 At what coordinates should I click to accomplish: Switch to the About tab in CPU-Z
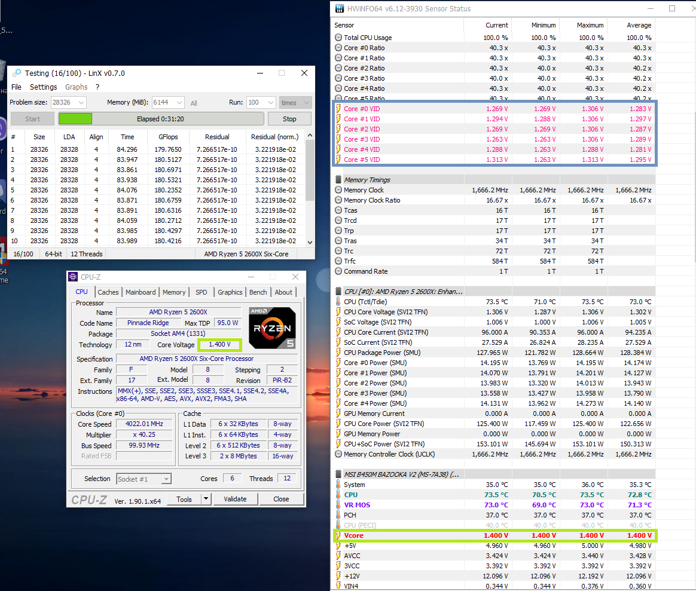pyautogui.click(x=283, y=292)
